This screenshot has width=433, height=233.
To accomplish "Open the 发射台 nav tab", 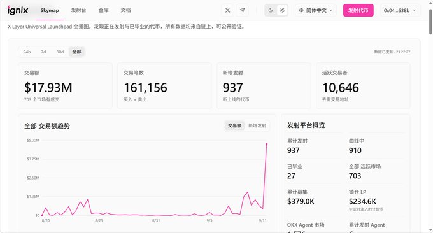I will click(x=78, y=10).
